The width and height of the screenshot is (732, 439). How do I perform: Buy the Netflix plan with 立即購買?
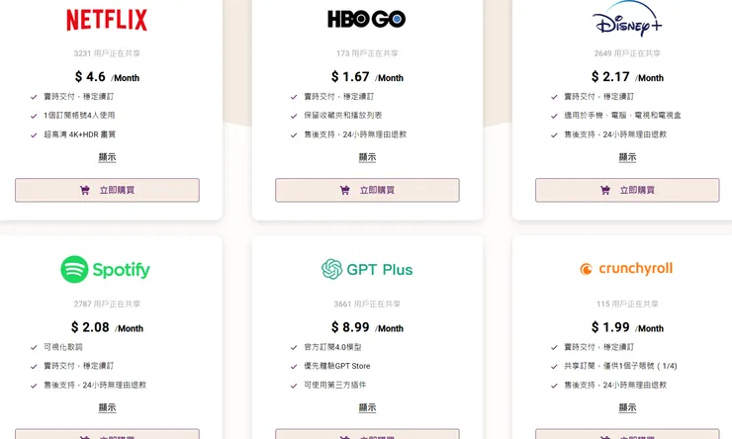tap(107, 190)
